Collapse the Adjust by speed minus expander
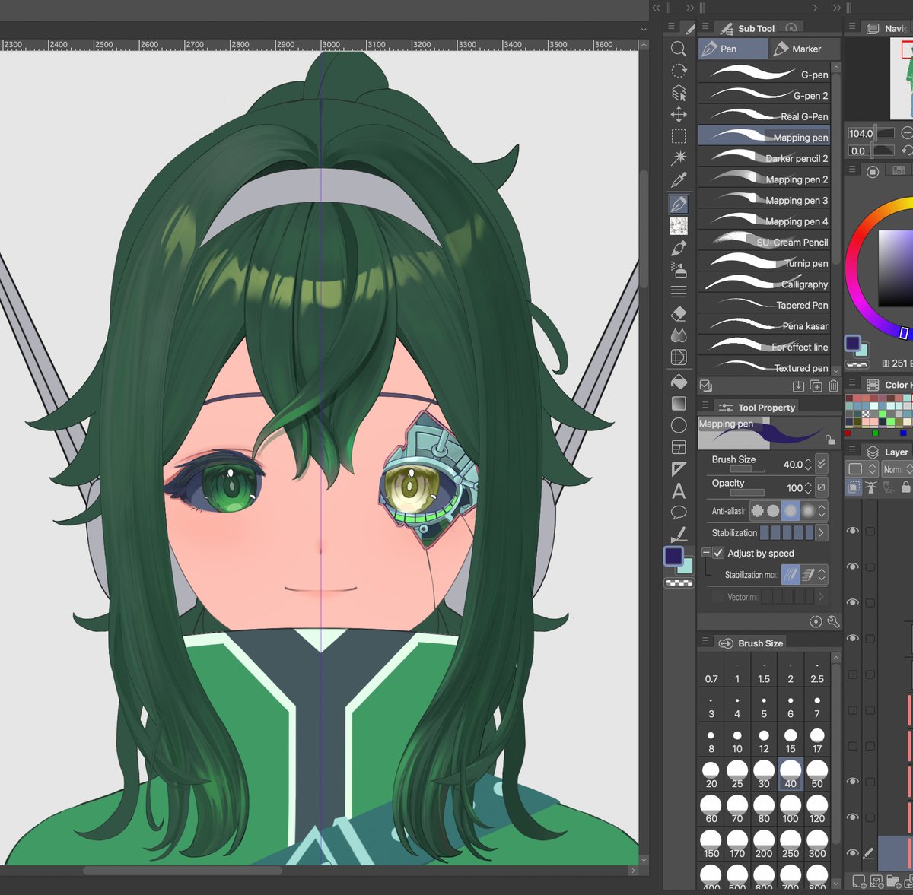The width and height of the screenshot is (913, 895). point(706,553)
